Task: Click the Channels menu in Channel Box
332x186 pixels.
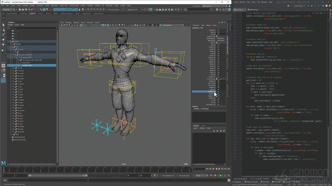Action: click(x=196, y=25)
